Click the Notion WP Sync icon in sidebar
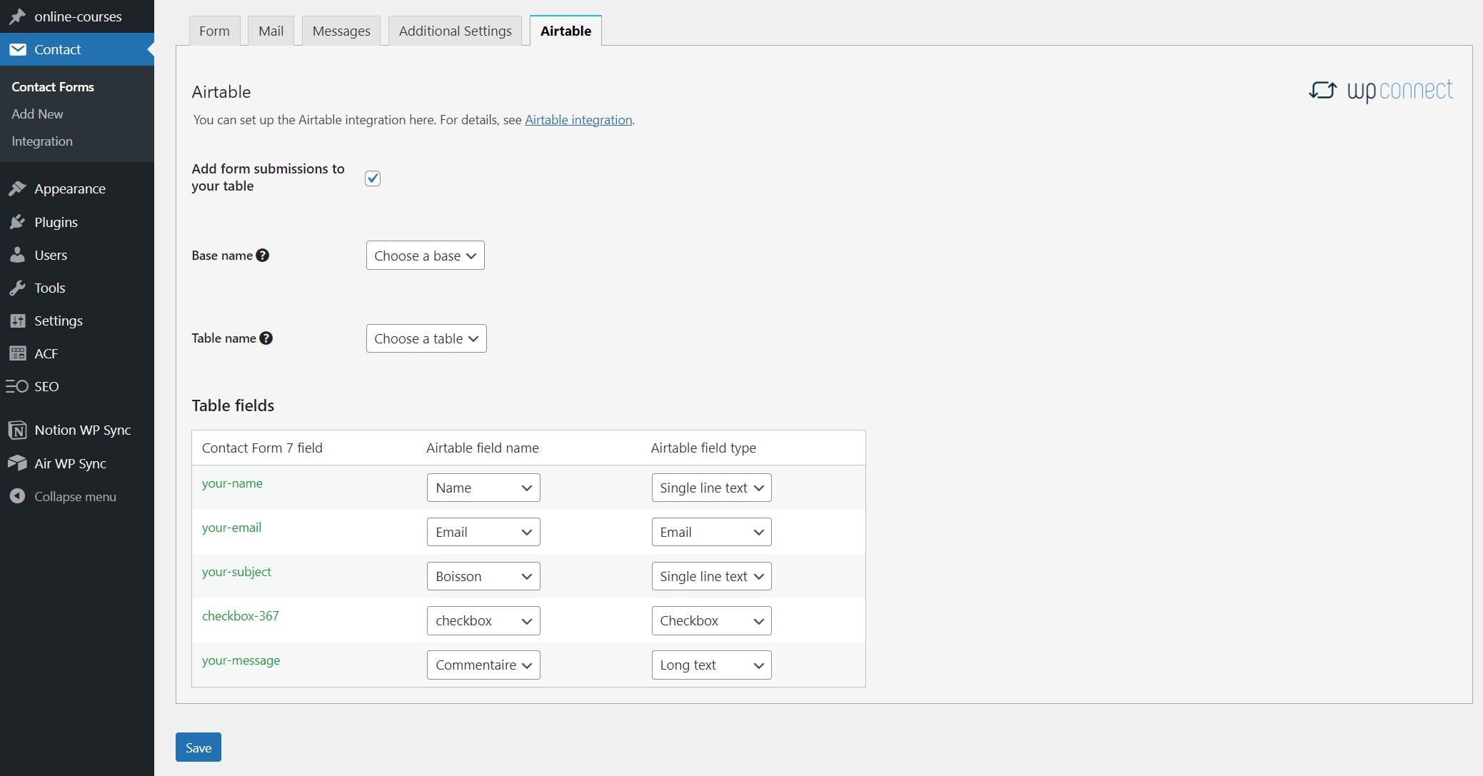This screenshot has height=776, width=1483. (x=16, y=429)
